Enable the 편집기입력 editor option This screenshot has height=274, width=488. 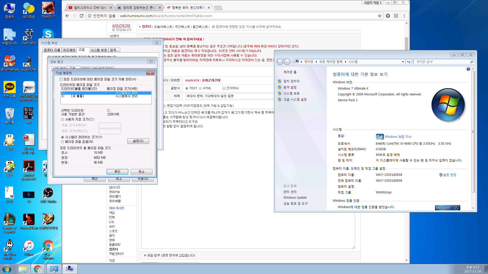coord(164,106)
